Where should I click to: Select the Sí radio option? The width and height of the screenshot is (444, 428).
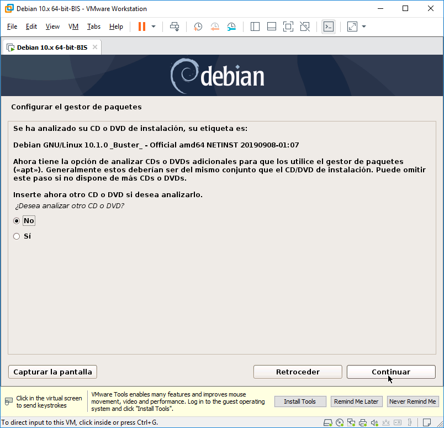pyautogui.click(x=17, y=236)
